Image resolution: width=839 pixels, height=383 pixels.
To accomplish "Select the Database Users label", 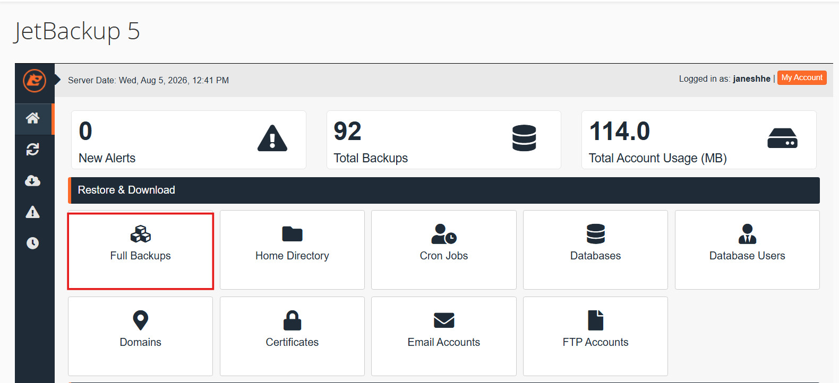I will click(747, 256).
